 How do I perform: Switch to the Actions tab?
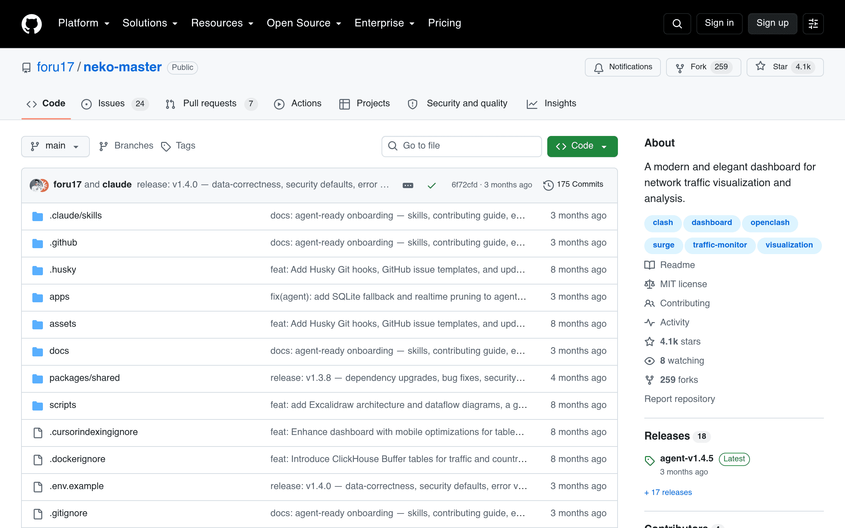point(297,104)
